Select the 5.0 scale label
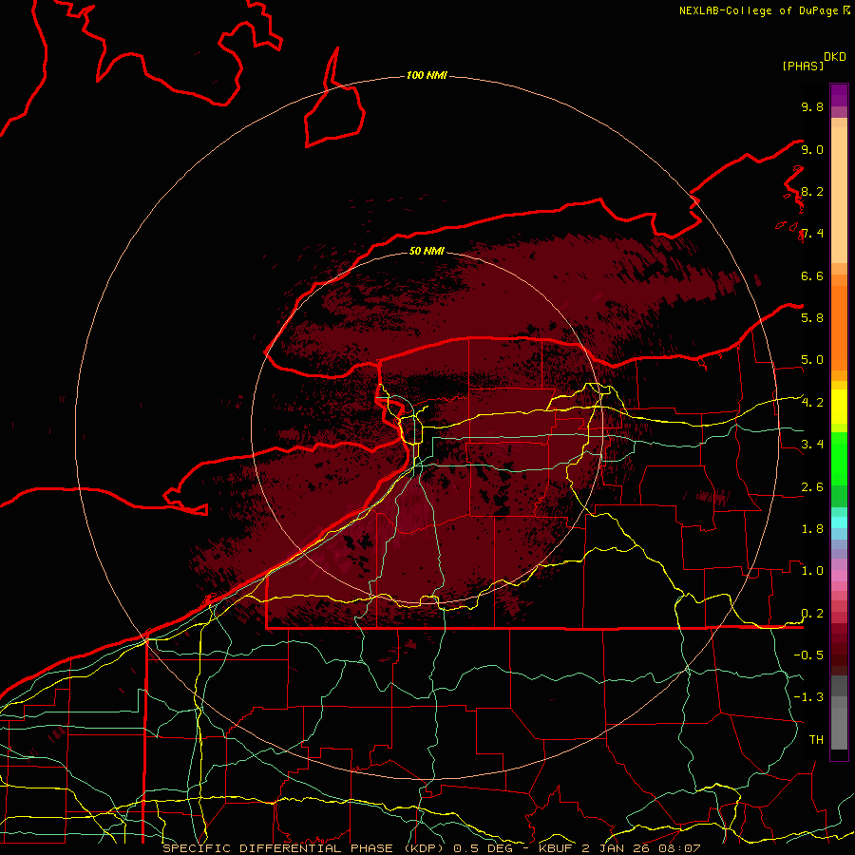This screenshot has width=855, height=855. [x=812, y=360]
